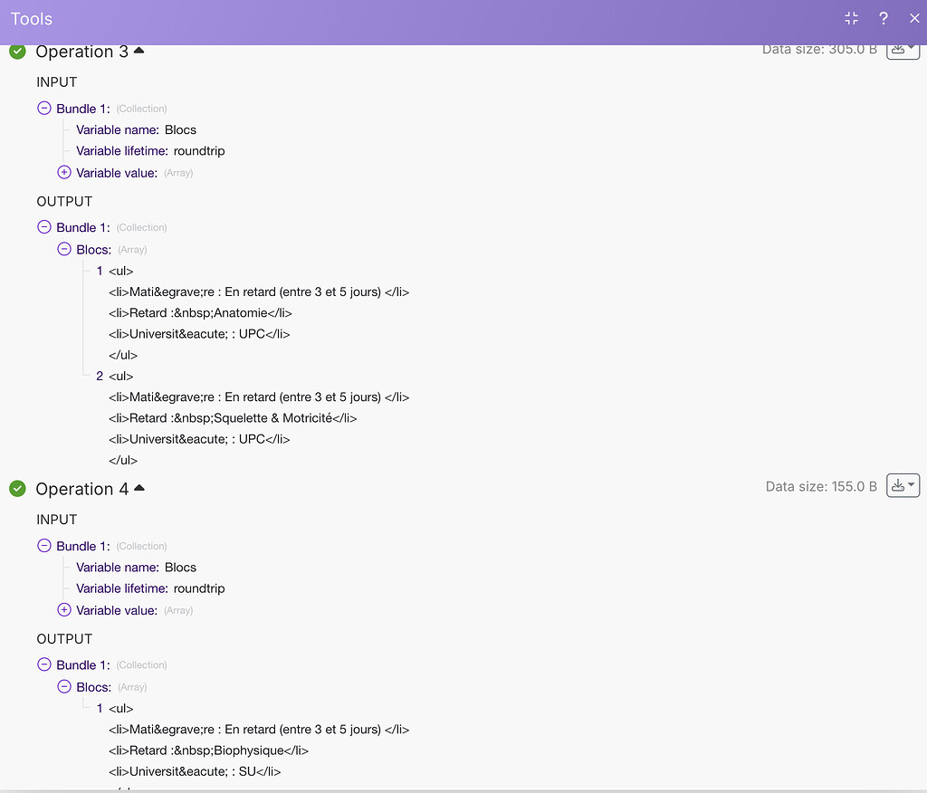Click the Variable lifetime roundtrip entry under Operation 4
The width and height of the screenshot is (927, 793).
click(x=149, y=588)
